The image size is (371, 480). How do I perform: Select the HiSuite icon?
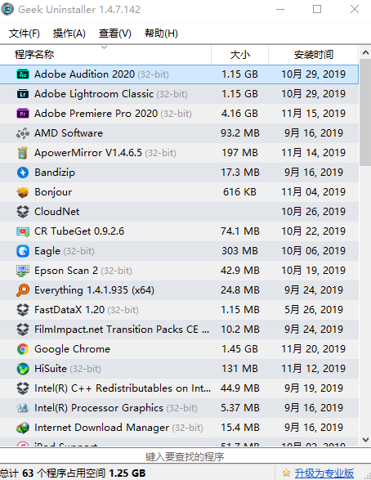coord(23,368)
